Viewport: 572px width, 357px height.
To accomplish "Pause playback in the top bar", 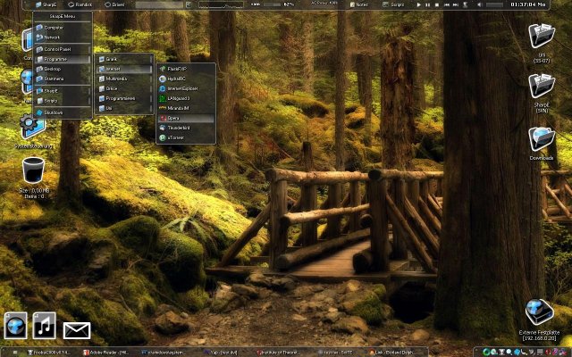I will [427, 4].
